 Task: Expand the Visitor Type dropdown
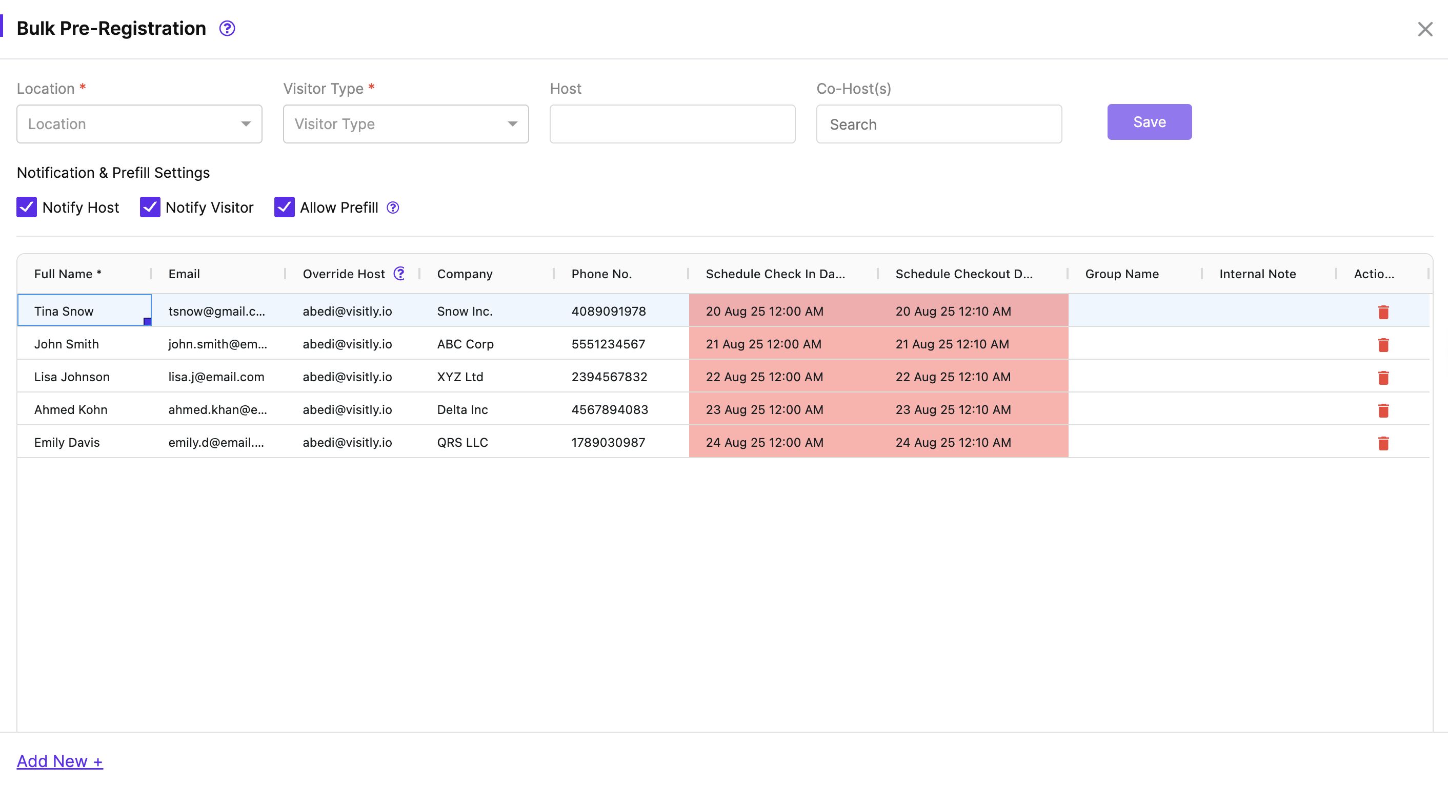tap(405, 123)
